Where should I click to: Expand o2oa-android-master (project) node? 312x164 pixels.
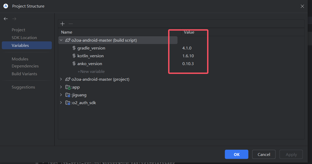pos(61,79)
